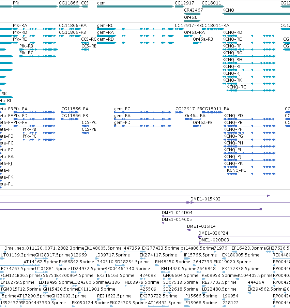Select the CCS gene label
290x308 pixels.
pyautogui.click(x=85, y=3)
